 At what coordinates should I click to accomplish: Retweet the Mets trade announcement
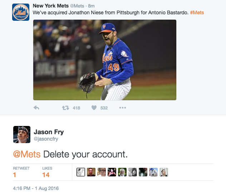click(66, 108)
